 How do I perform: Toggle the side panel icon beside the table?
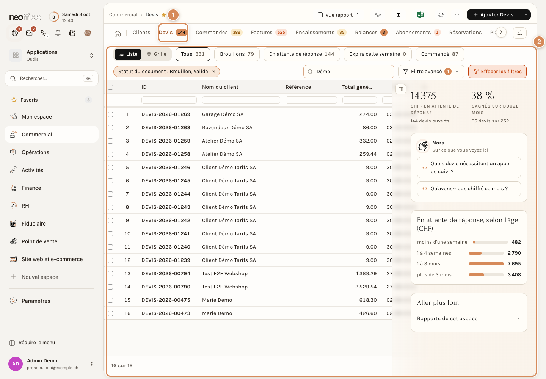pyautogui.click(x=401, y=89)
